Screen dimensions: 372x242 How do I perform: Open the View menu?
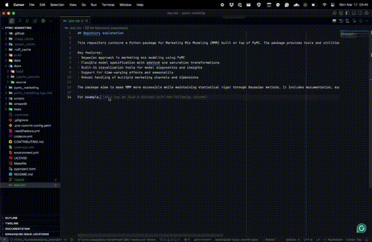(73, 5)
